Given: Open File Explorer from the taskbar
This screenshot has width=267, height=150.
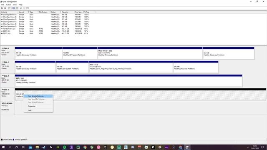Looking at the screenshot, I should pyautogui.click(x=37, y=147).
